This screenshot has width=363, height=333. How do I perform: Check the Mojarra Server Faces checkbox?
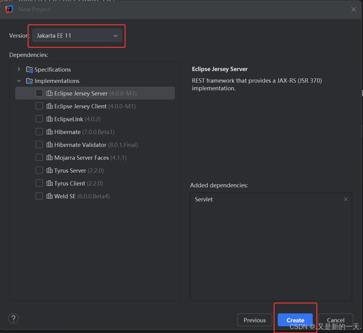(39, 157)
